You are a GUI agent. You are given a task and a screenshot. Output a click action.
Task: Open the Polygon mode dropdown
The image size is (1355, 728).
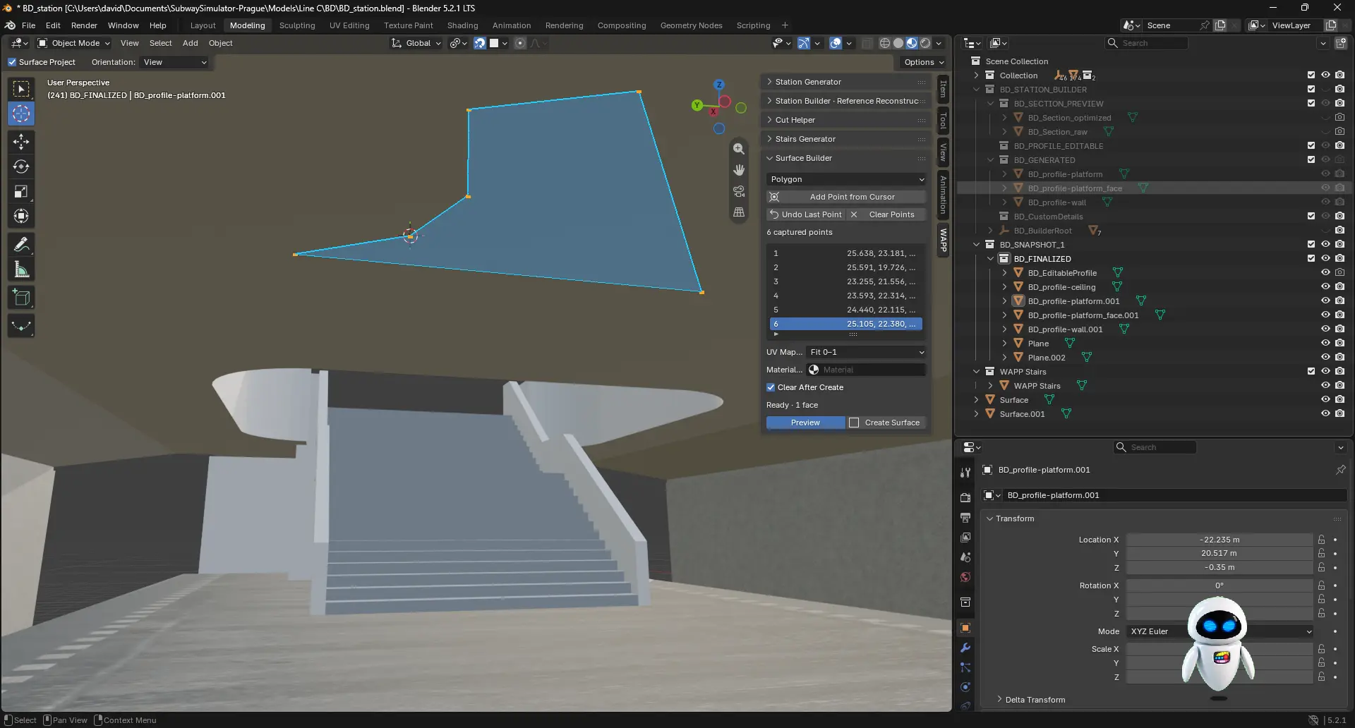click(x=846, y=179)
